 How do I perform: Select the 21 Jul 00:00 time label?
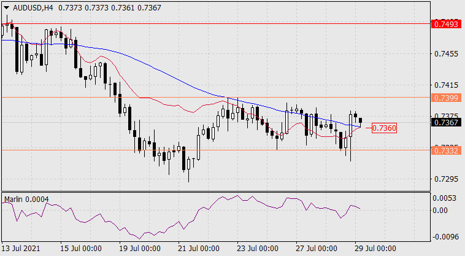[x=199, y=248]
